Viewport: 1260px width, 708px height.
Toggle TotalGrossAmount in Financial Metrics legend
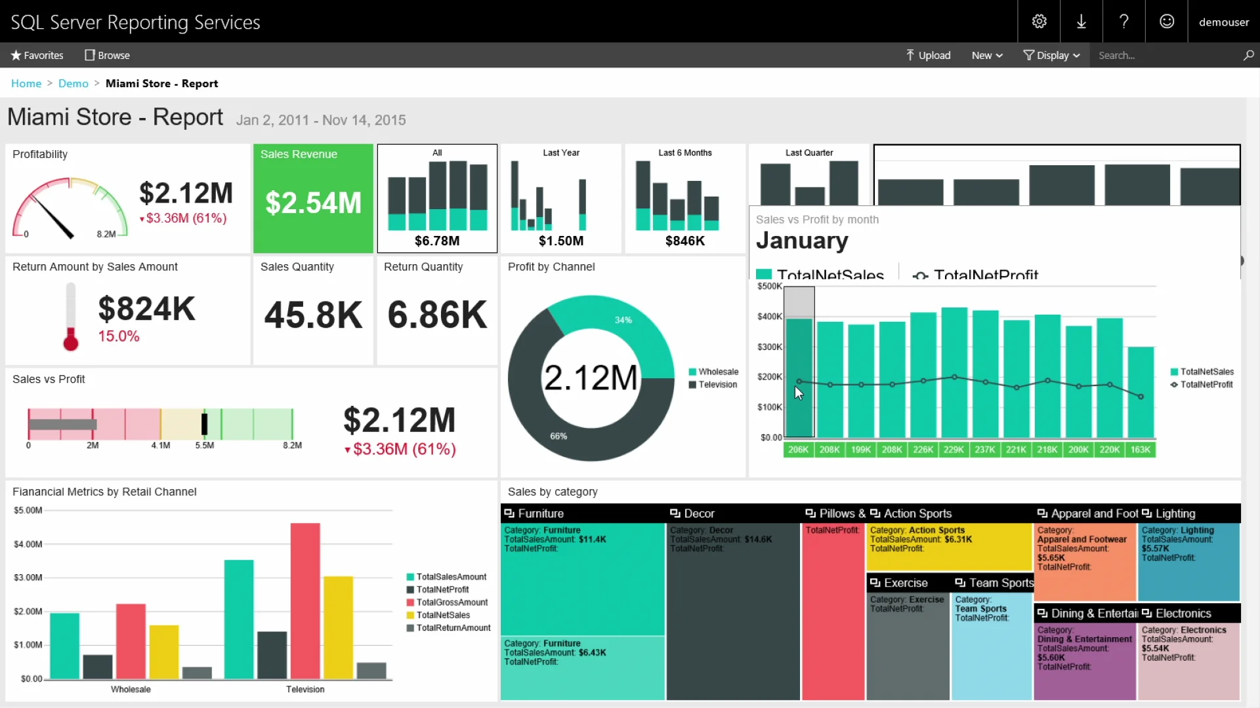[450, 602]
